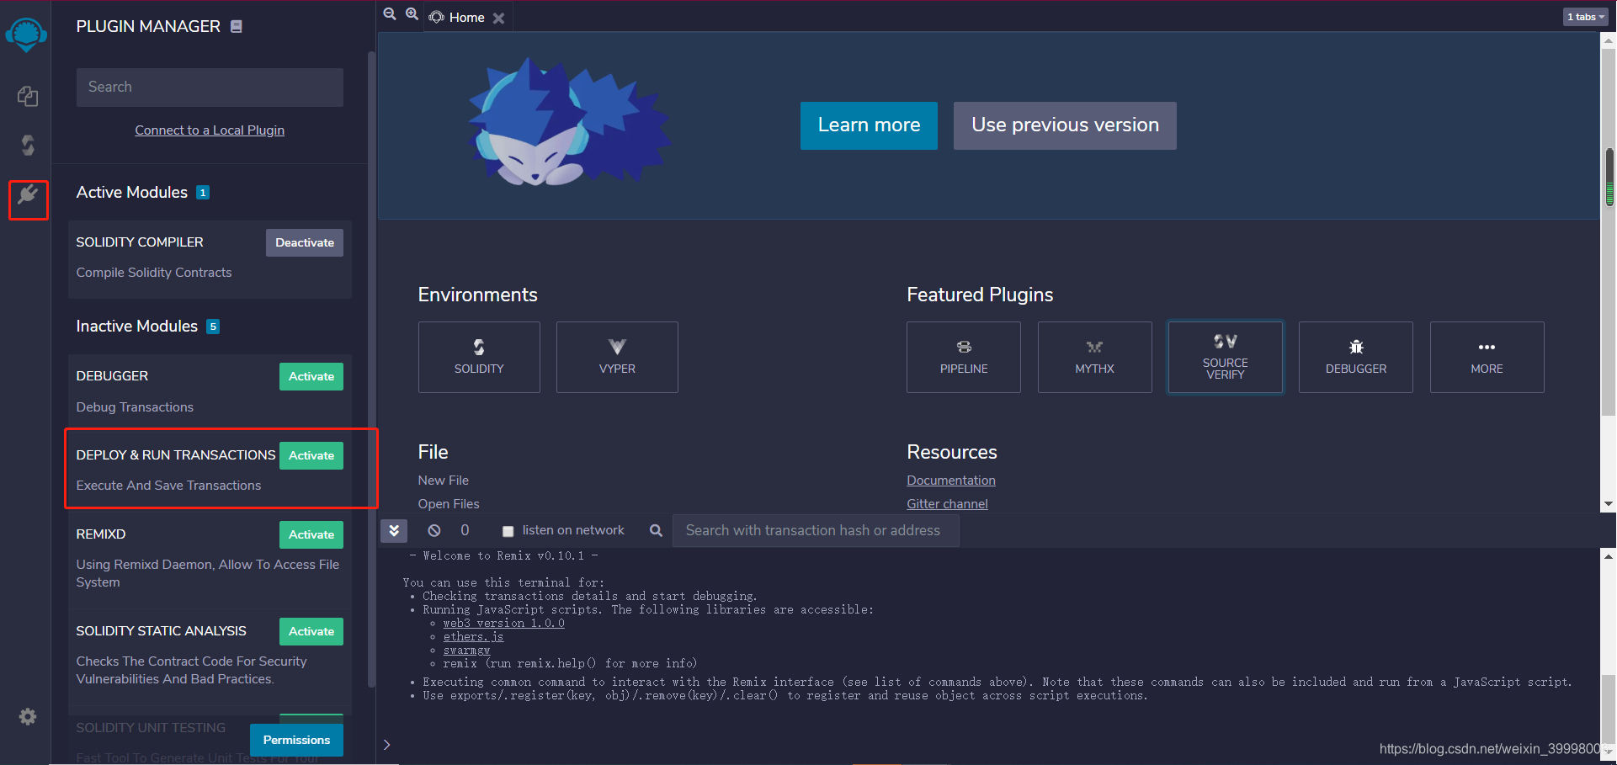Open the File Explorers sidebar icon
This screenshot has height=765, width=1617.
tap(28, 96)
